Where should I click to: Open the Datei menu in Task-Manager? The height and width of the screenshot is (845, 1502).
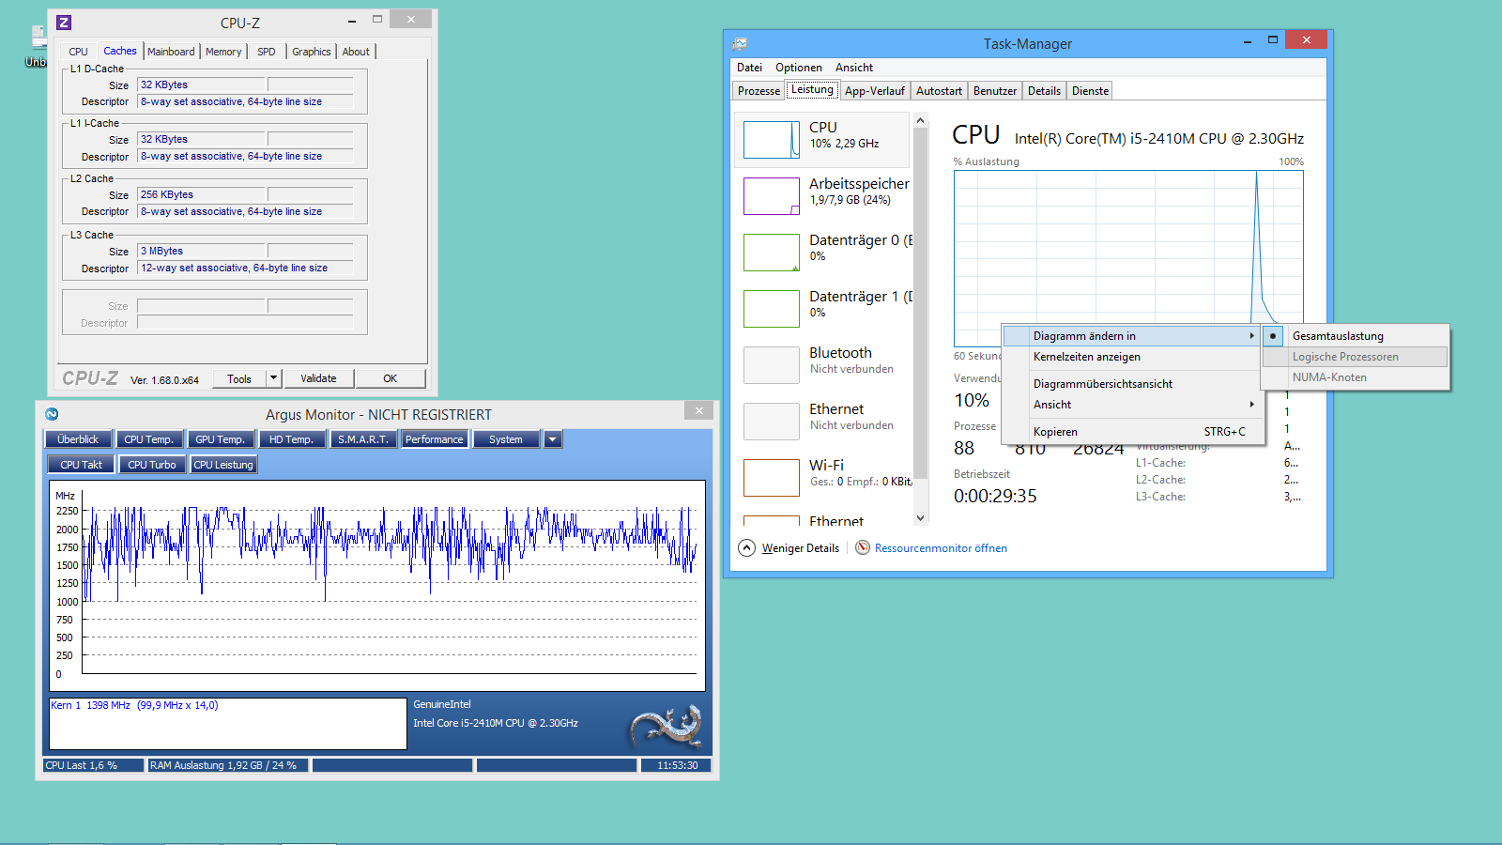coord(749,68)
